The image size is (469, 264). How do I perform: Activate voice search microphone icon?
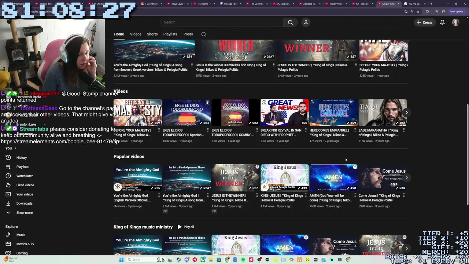click(x=306, y=22)
